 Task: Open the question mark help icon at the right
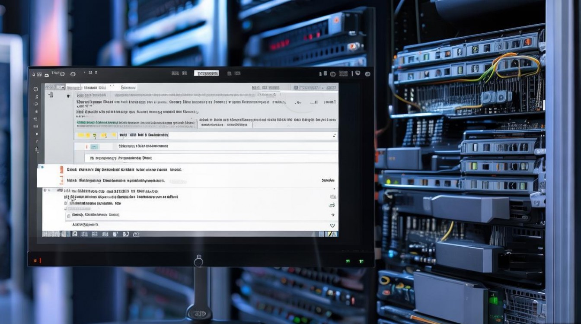click(332, 215)
